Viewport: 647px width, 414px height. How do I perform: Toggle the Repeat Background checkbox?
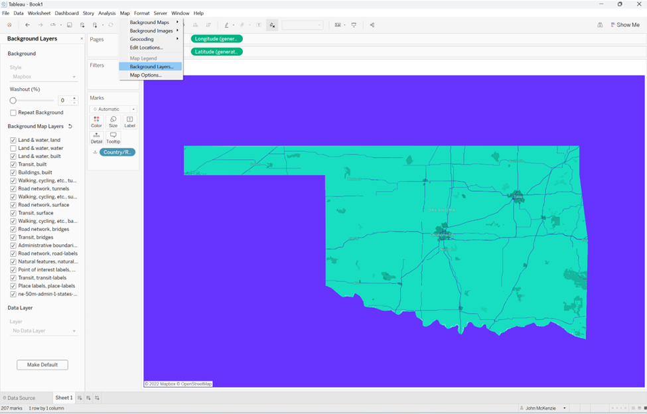(13, 113)
